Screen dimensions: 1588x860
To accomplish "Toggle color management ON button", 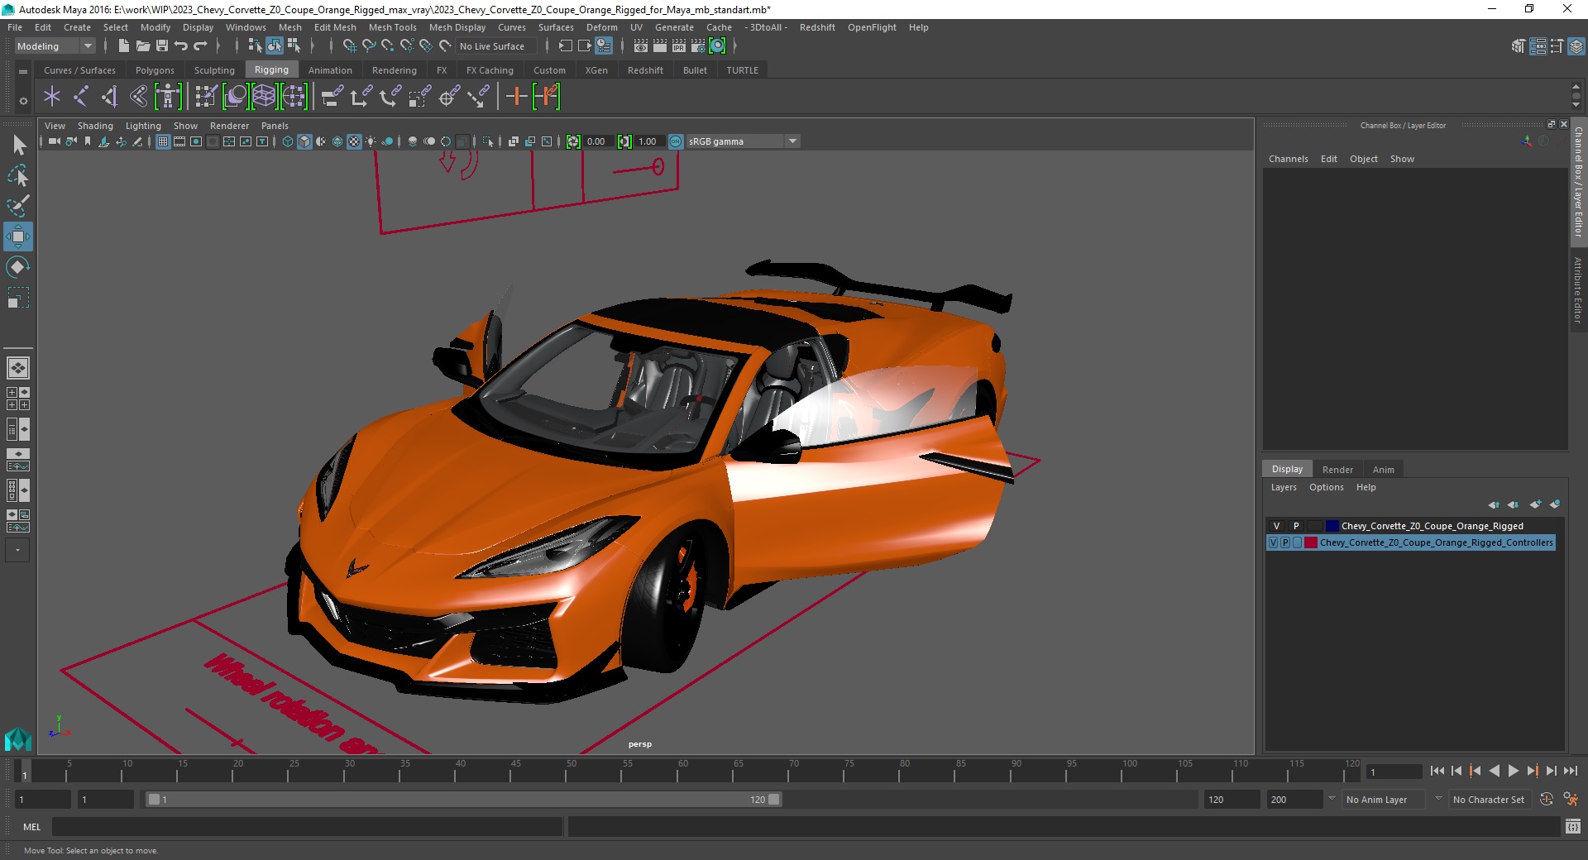I will [x=676, y=141].
